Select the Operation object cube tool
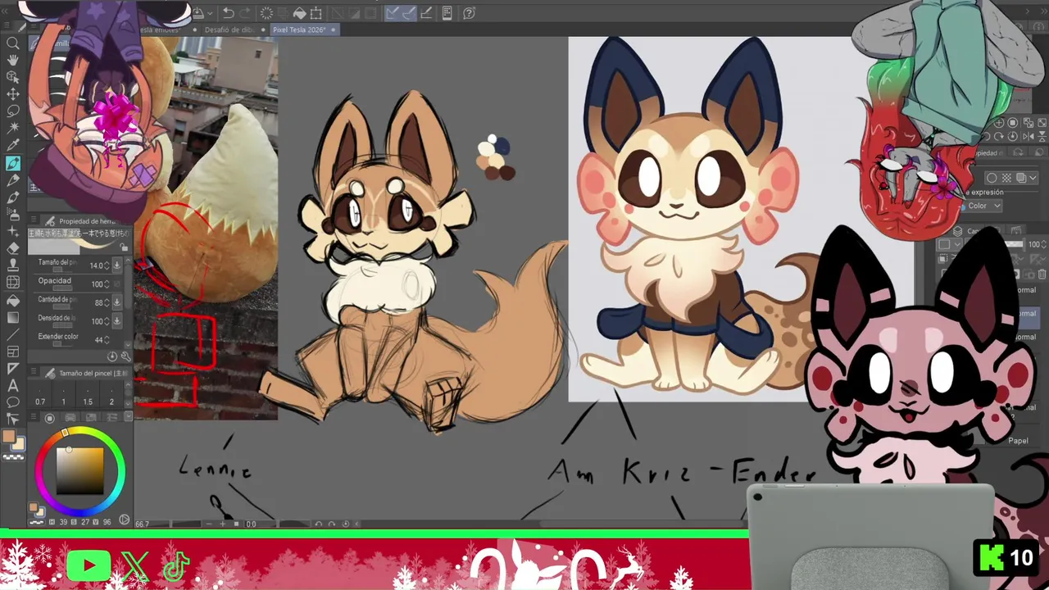 [13, 77]
